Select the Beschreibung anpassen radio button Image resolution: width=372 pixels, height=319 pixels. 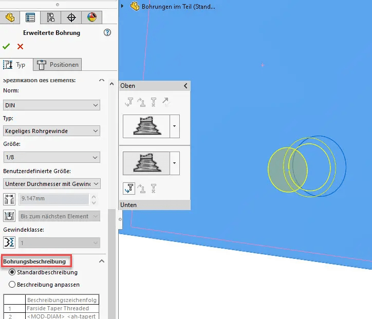(12, 284)
